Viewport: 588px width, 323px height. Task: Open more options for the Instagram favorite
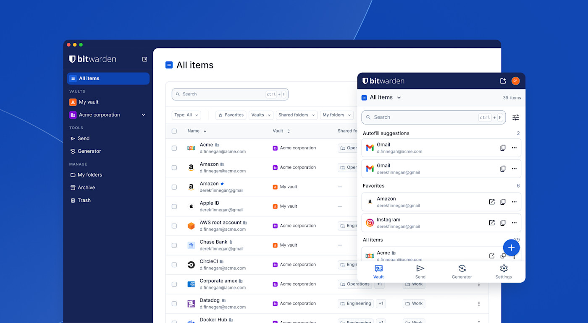click(514, 223)
